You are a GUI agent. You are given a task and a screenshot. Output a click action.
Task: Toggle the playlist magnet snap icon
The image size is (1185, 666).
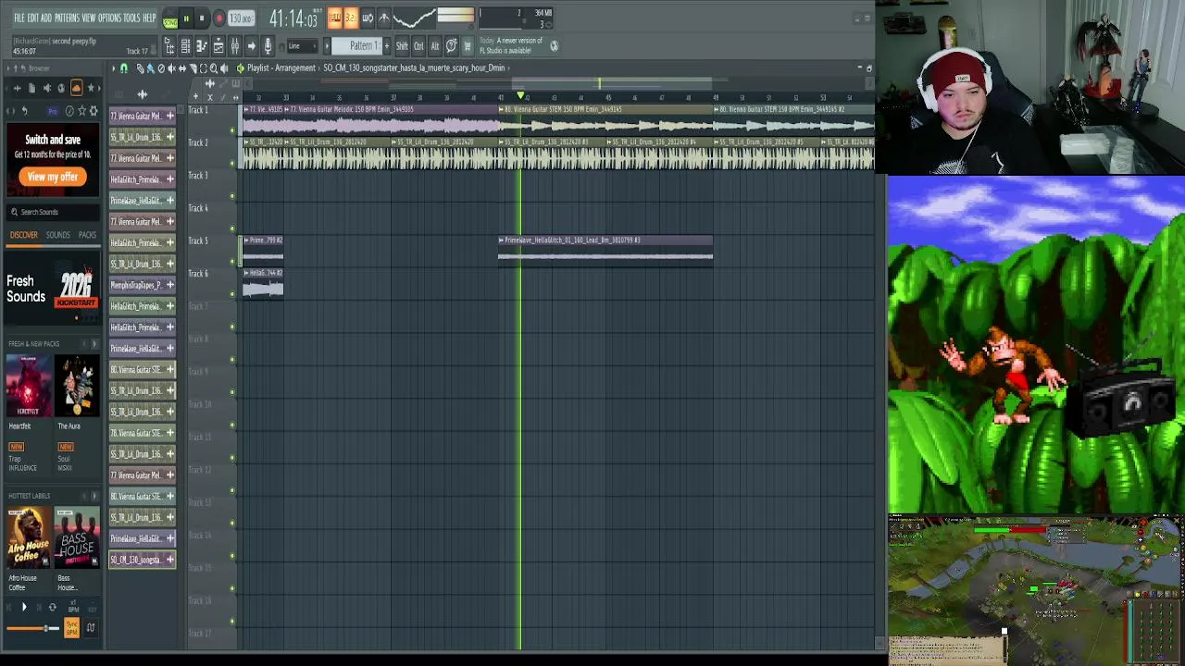click(123, 68)
